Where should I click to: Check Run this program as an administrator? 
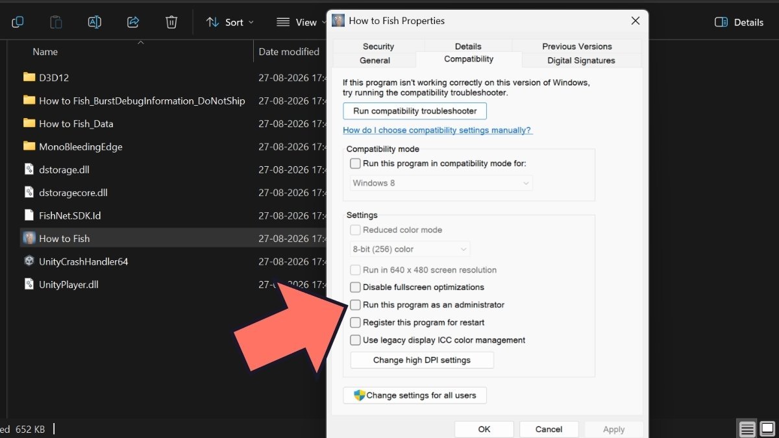pos(355,305)
